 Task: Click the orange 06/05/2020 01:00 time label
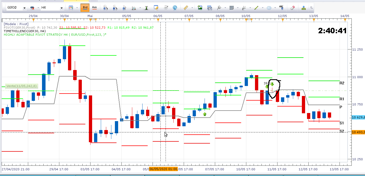coord(163,169)
